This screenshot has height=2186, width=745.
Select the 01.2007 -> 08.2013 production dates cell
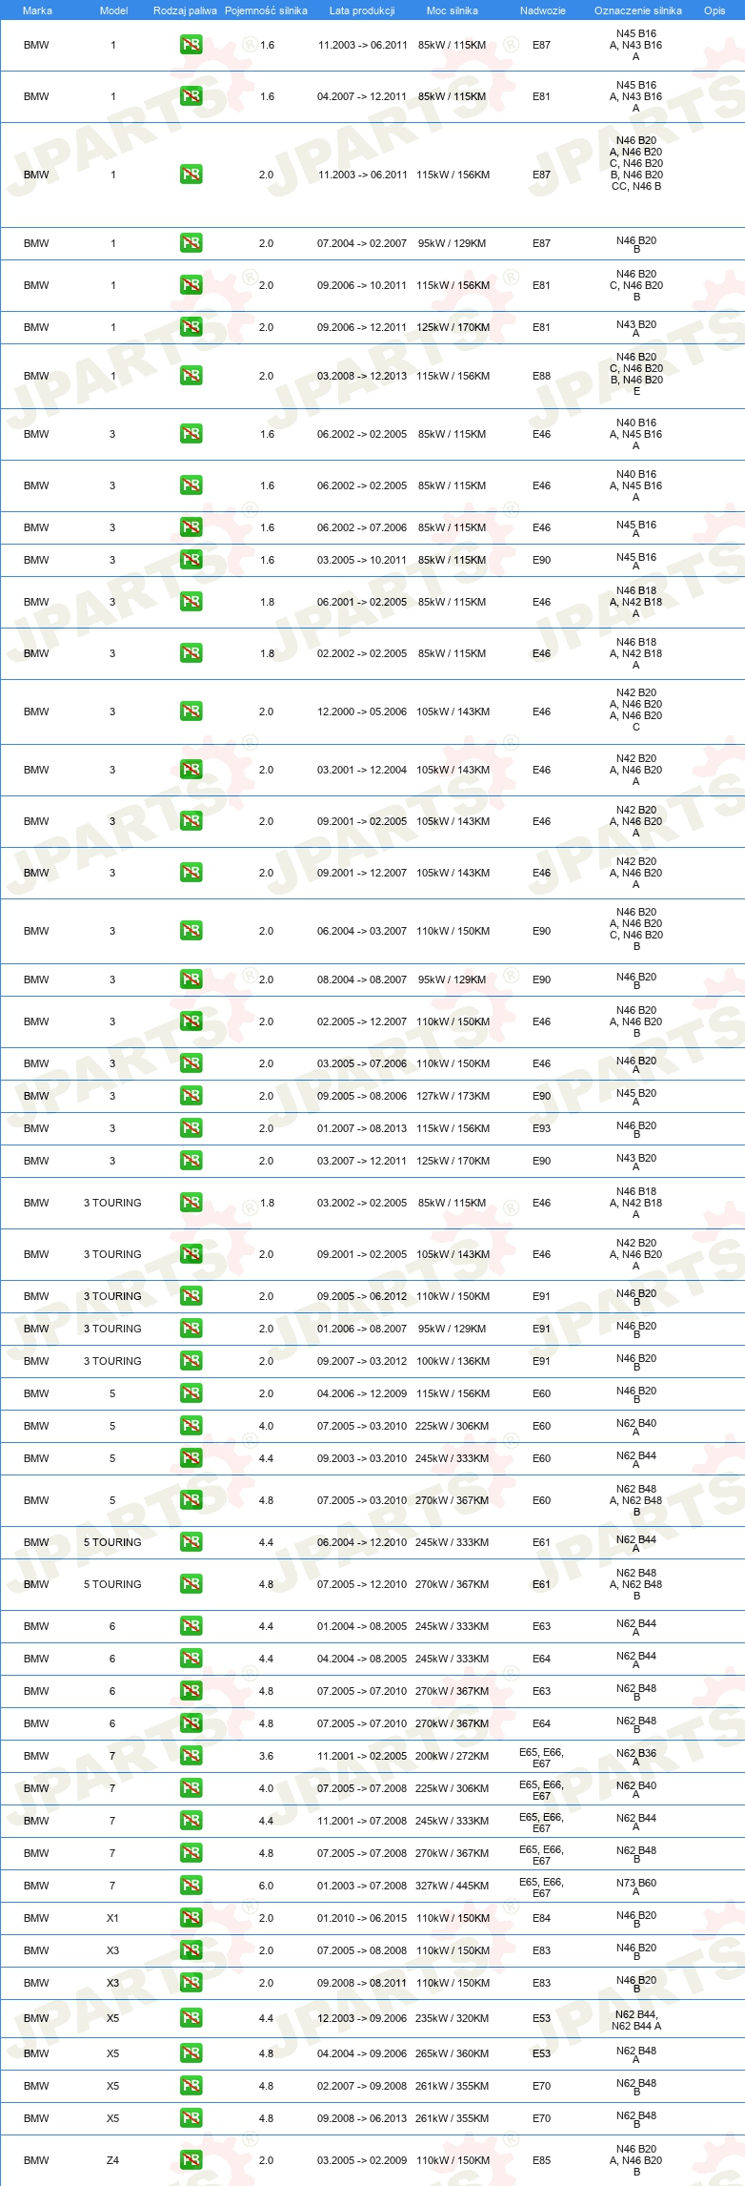click(362, 1128)
